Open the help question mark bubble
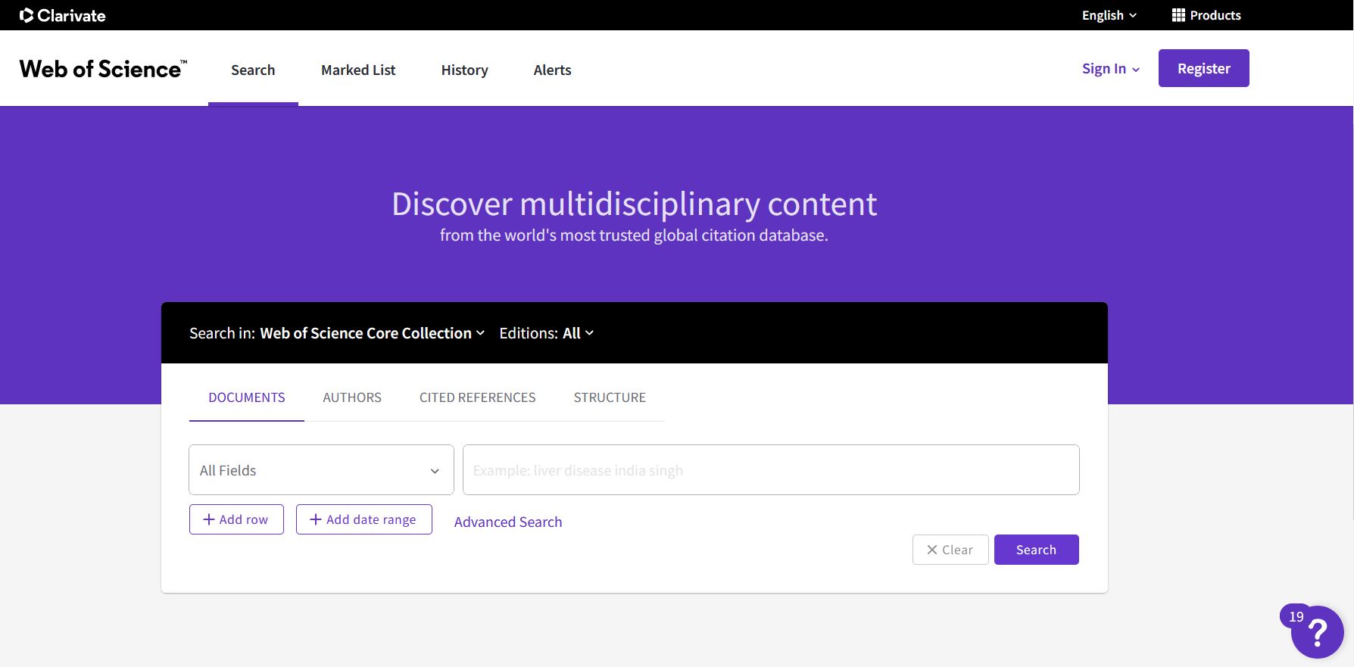 (x=1317, y=632)
